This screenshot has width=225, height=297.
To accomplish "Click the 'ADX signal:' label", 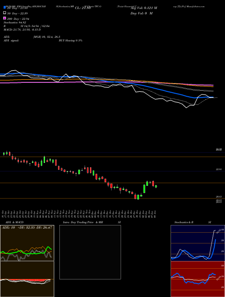I will coord(11,40).
